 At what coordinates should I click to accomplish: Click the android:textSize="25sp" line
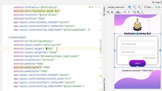[x=29, y=18]
